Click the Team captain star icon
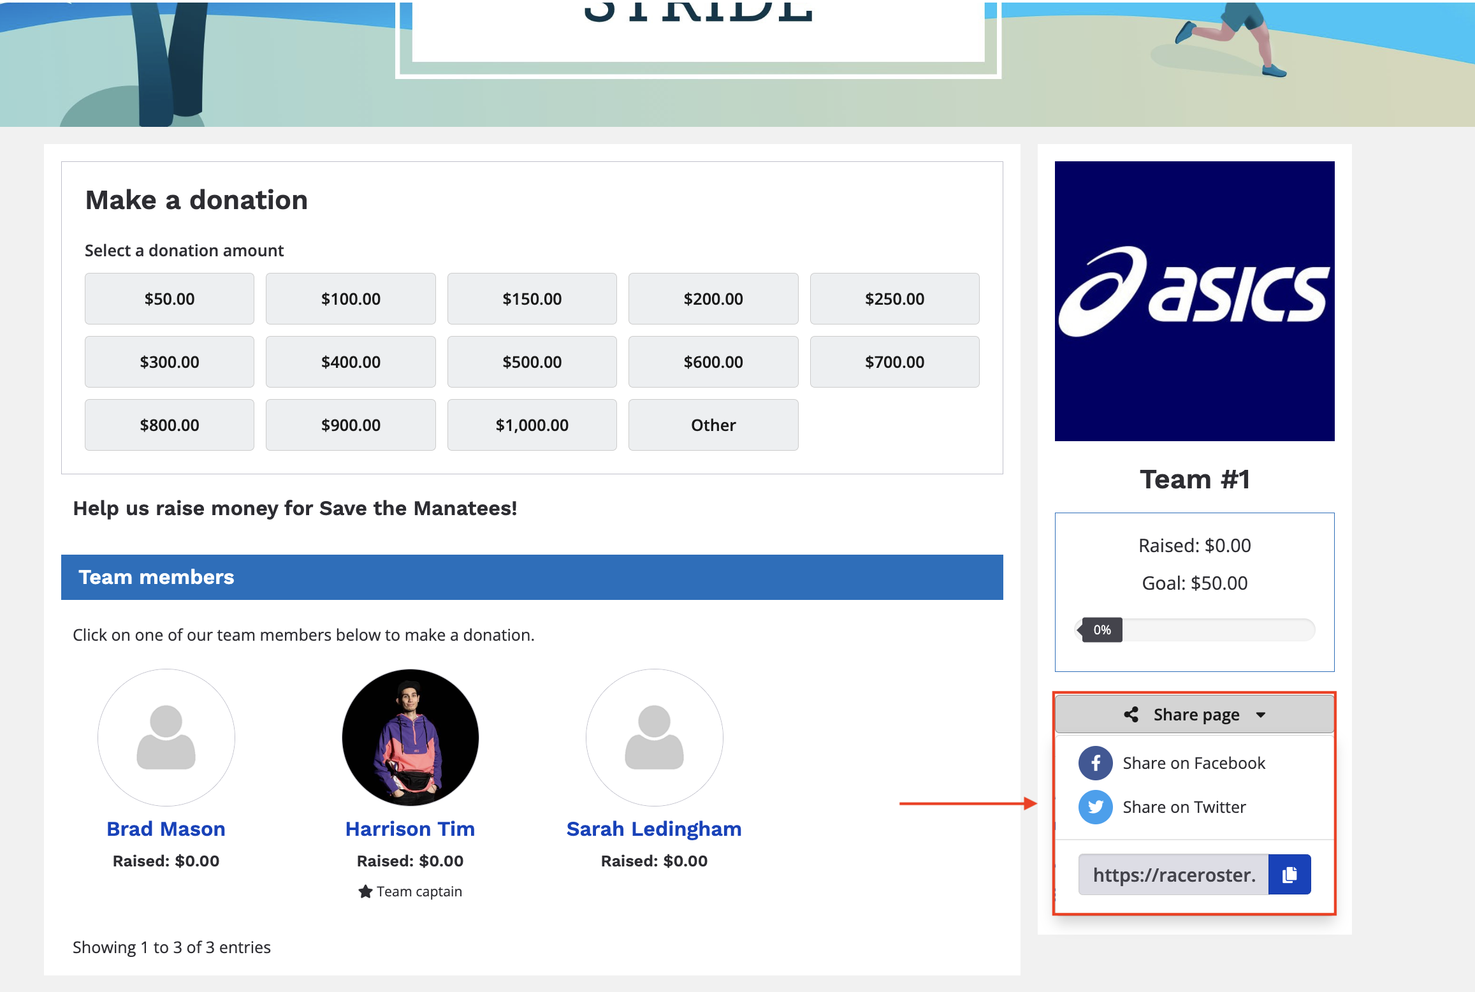1475x992 pixels. [365, 891]
